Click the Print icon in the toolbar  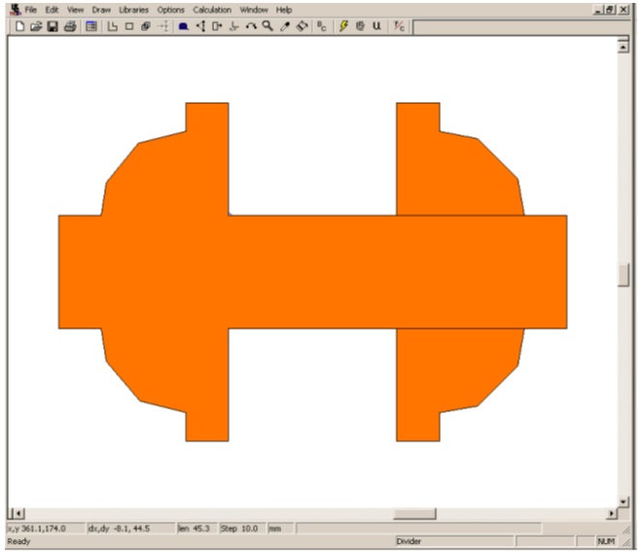click(x=69, y=27)
